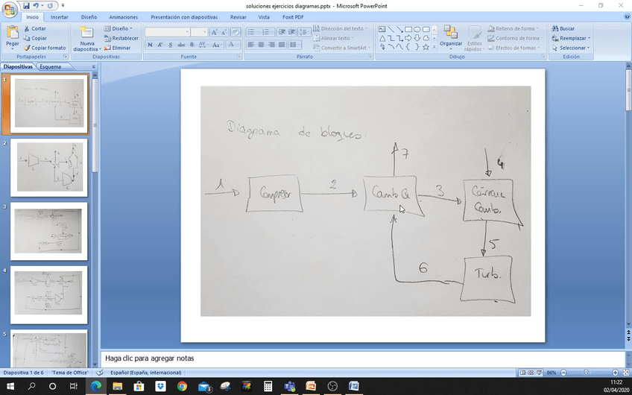Click Eliminar slide button
The height and width of the screenshot is (395, 632).
[107, 48]
